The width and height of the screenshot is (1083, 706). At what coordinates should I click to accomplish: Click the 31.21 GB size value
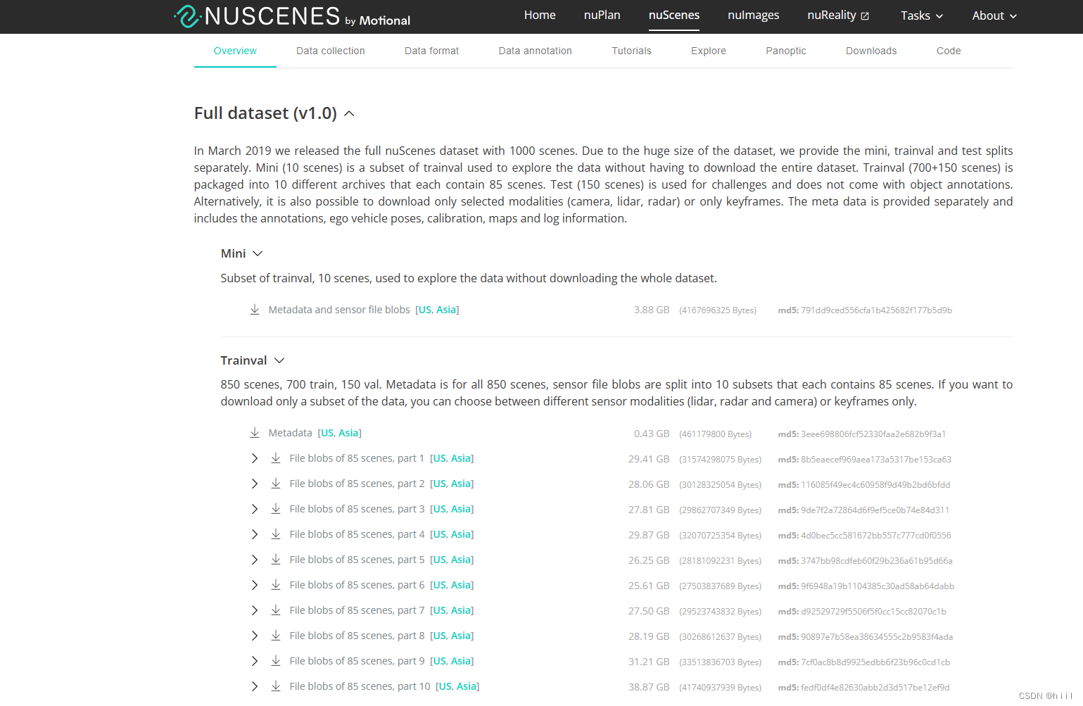(649, 662)
